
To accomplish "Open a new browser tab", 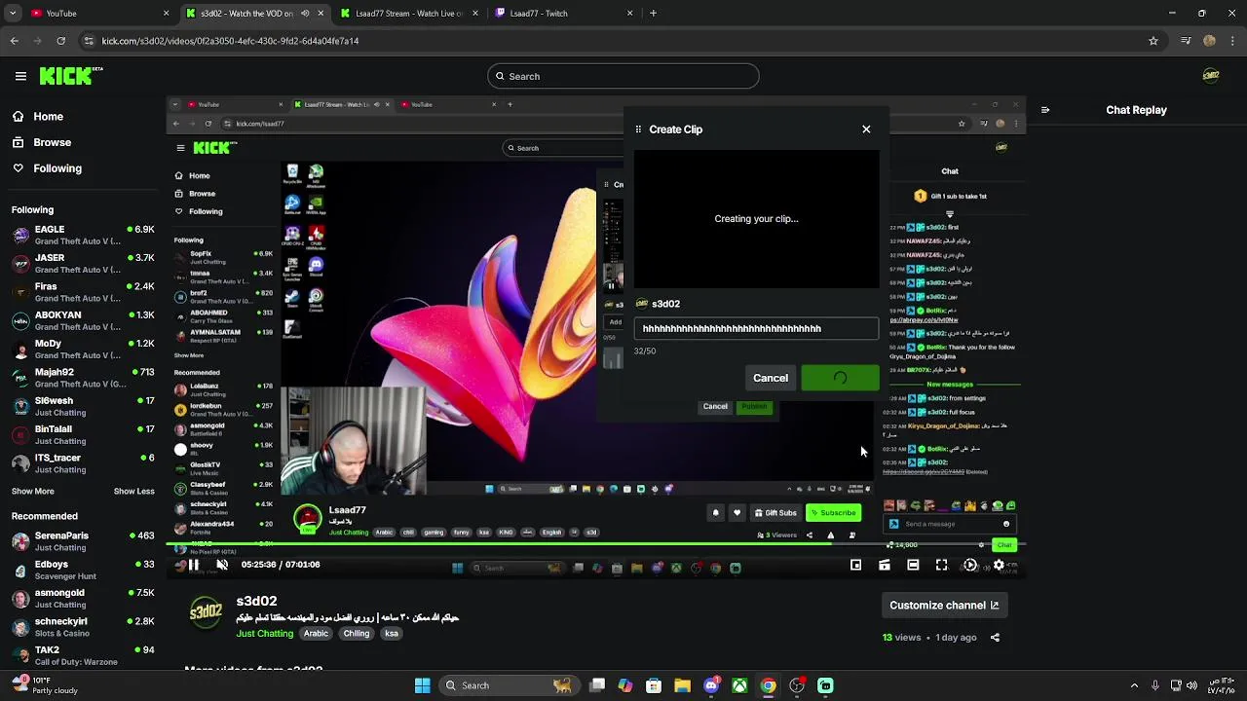I will (x=653, y=14).
